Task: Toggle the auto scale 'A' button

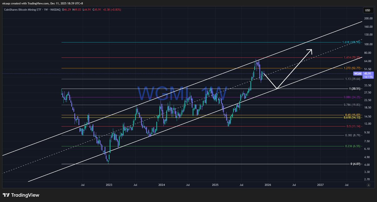Action: coord(369,185)
